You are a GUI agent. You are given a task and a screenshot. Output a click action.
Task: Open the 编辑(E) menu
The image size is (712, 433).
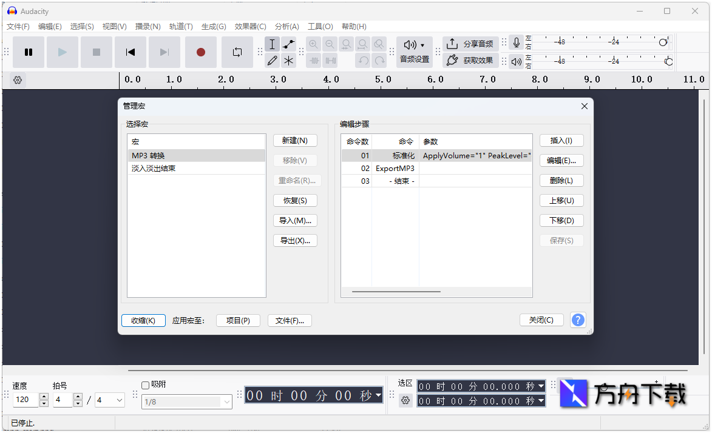point(50,27)
